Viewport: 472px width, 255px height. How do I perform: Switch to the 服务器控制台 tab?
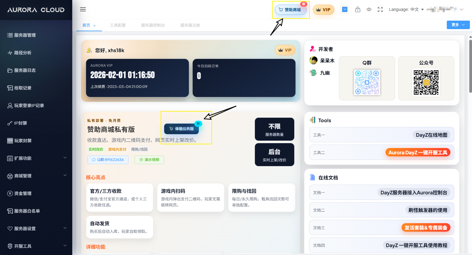click(x=153, y=25)
